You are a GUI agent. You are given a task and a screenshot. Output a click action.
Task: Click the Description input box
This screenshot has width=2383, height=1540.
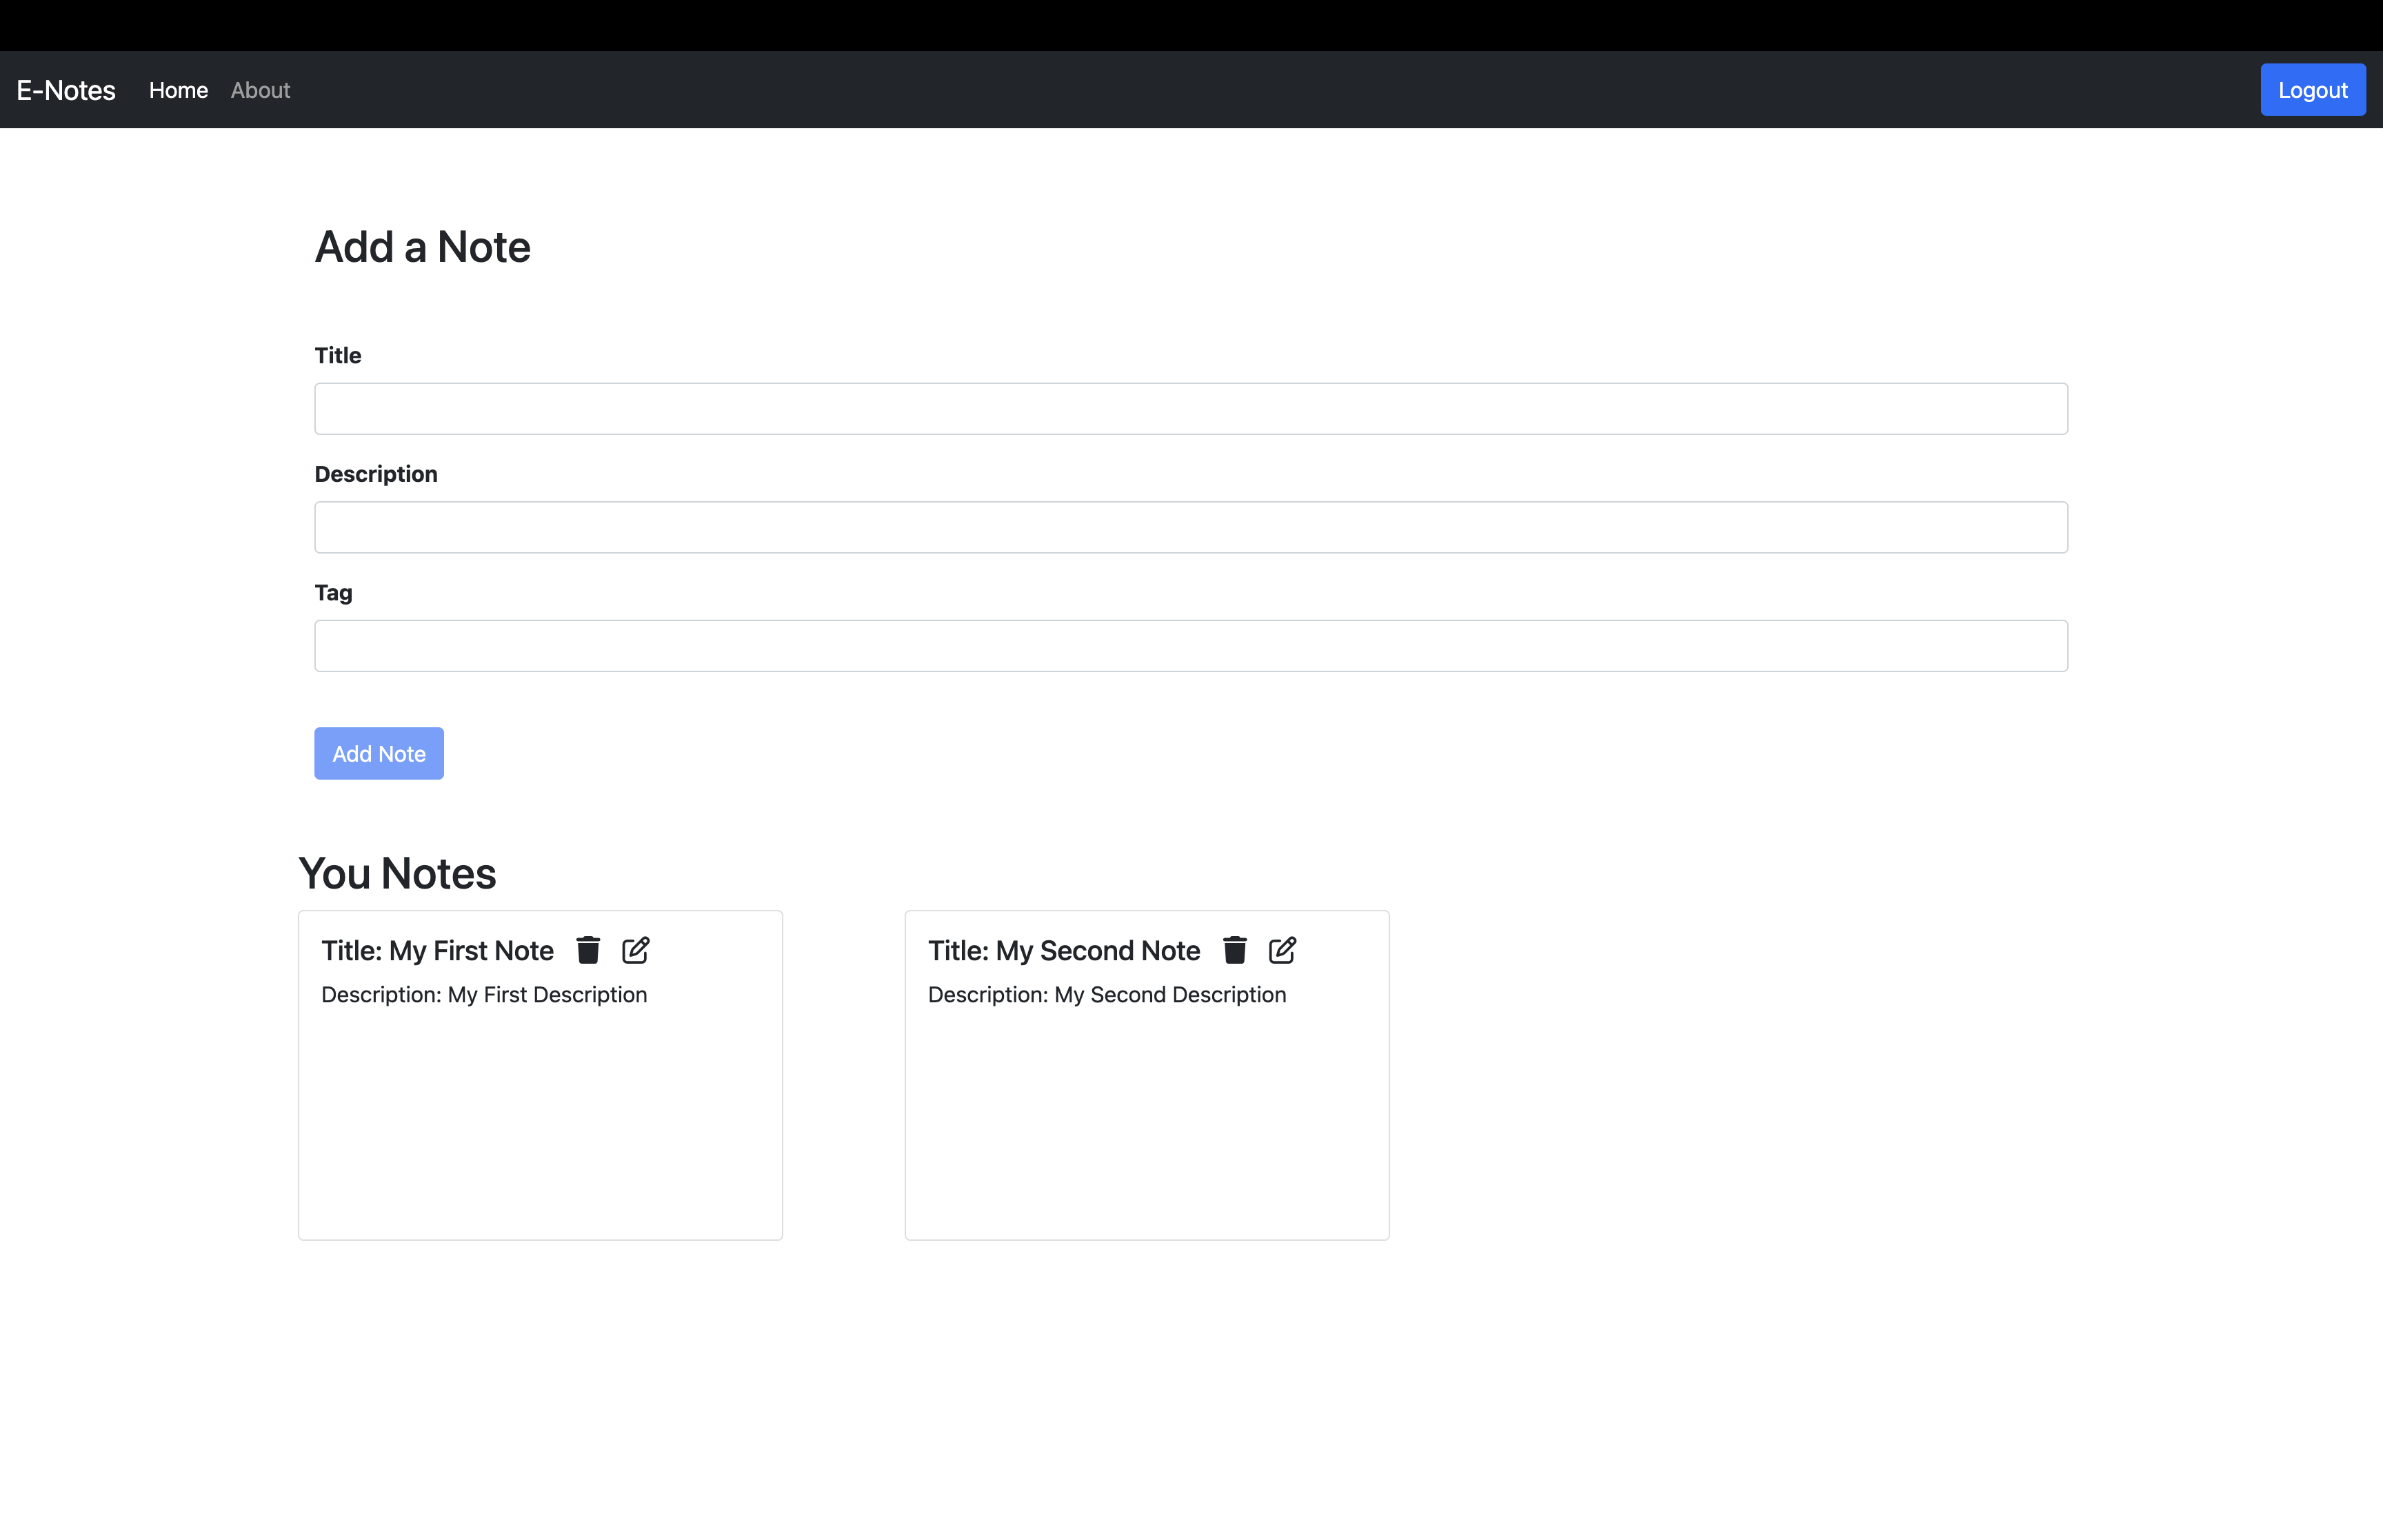pyautogui.click(x=1190, y=526)
